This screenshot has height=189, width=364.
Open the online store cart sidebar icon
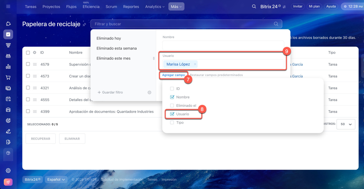tap(8, 77)
